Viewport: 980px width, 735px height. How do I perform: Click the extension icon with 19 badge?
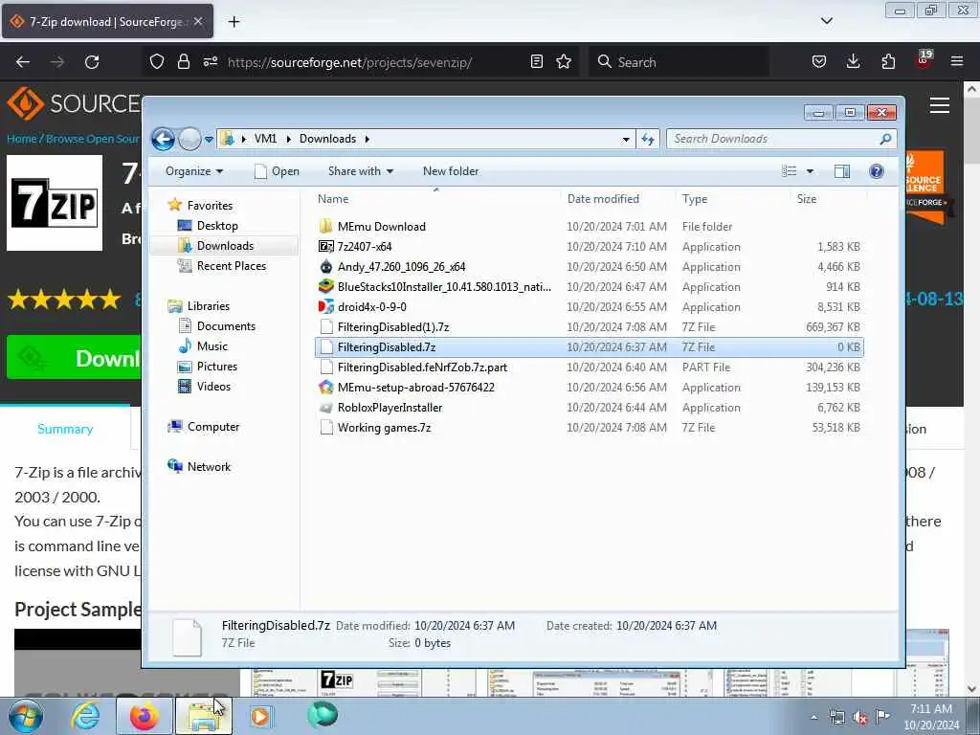click(x=924, y=60)
